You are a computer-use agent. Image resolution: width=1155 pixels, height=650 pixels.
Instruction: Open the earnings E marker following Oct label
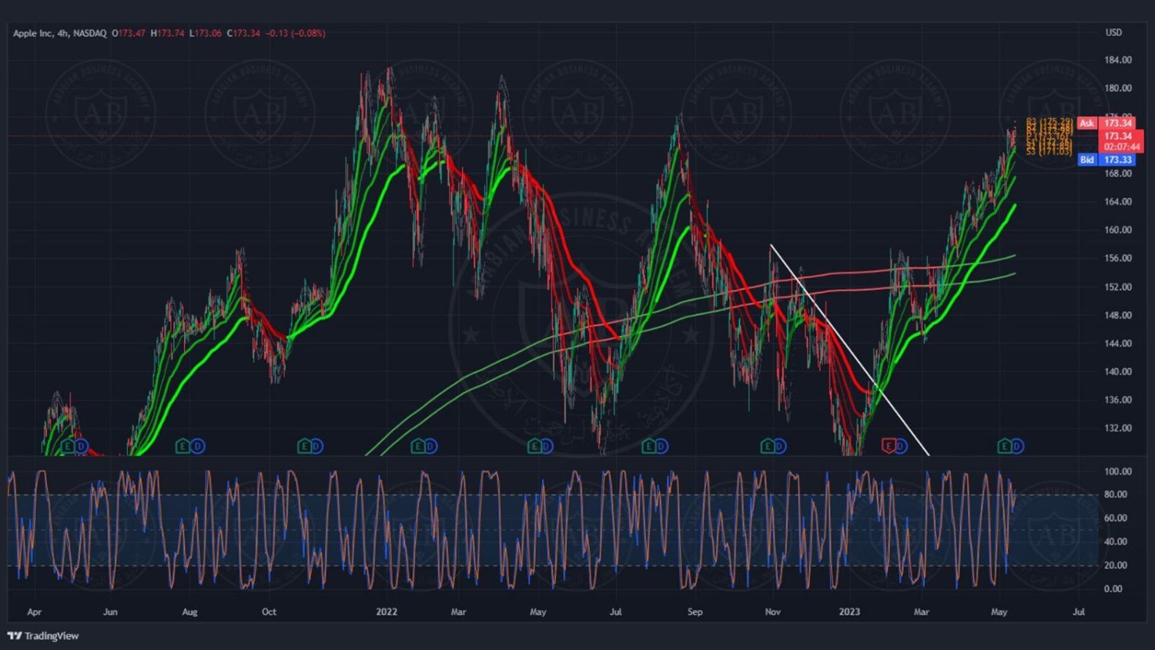tap(304, 446)
